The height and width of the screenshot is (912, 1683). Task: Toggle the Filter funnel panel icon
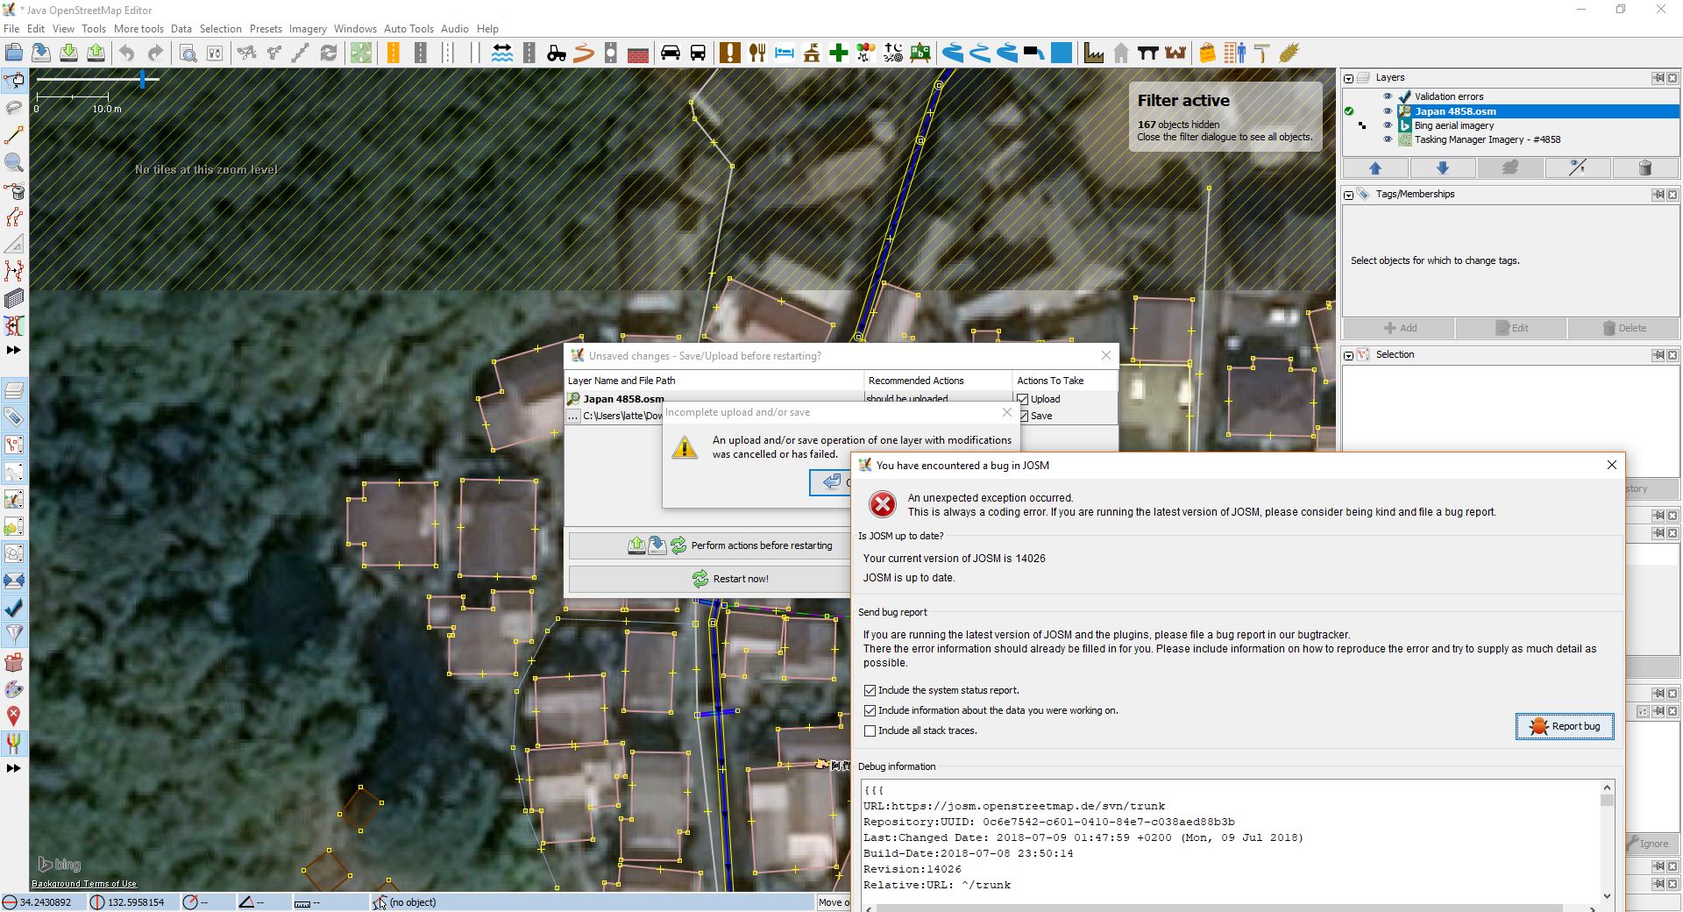(14, 634)
